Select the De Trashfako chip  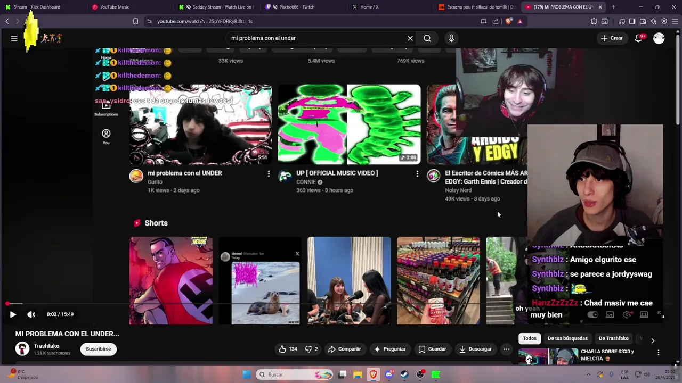[614, 338]
